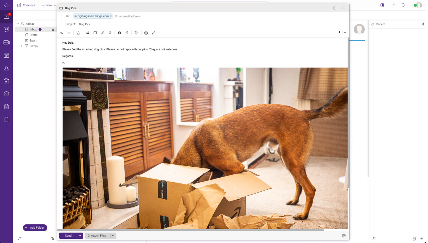
Task: Open documents W icon in sidebar
Action: coord(6,81)
